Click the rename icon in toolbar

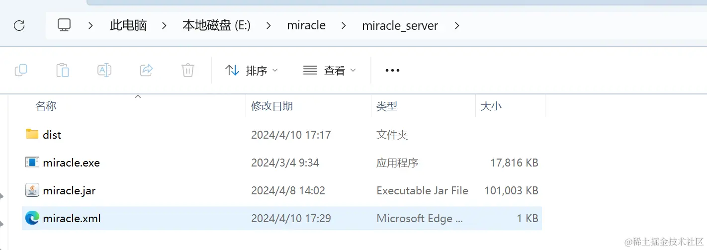pyautogui.click(x=104, y=71)
